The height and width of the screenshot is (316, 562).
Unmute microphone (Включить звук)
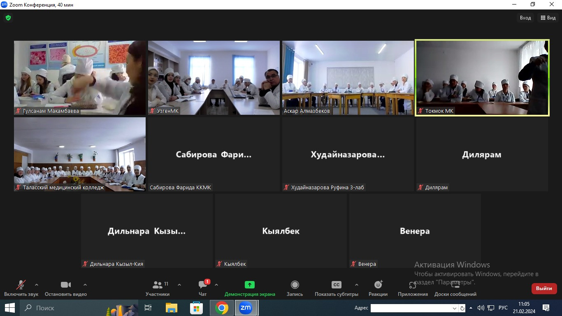tap(21, 288)
